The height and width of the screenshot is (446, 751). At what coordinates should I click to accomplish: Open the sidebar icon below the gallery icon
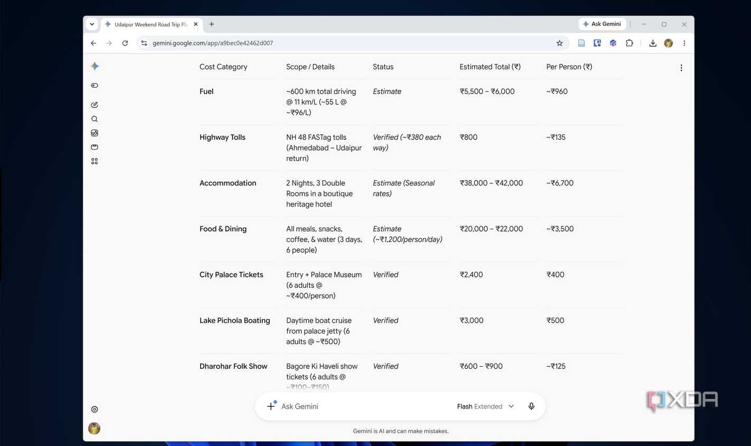95,147
